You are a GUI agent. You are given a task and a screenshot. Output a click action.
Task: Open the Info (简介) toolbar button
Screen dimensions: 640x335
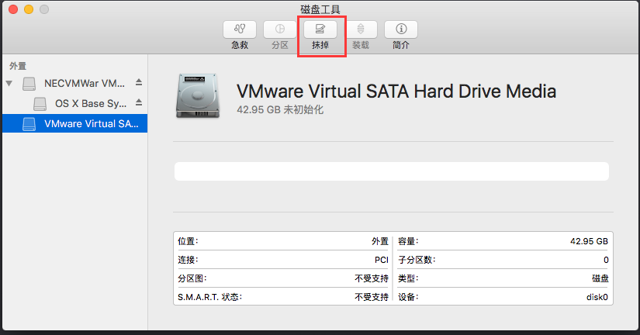pyautogui.click(x=401, y=29)
